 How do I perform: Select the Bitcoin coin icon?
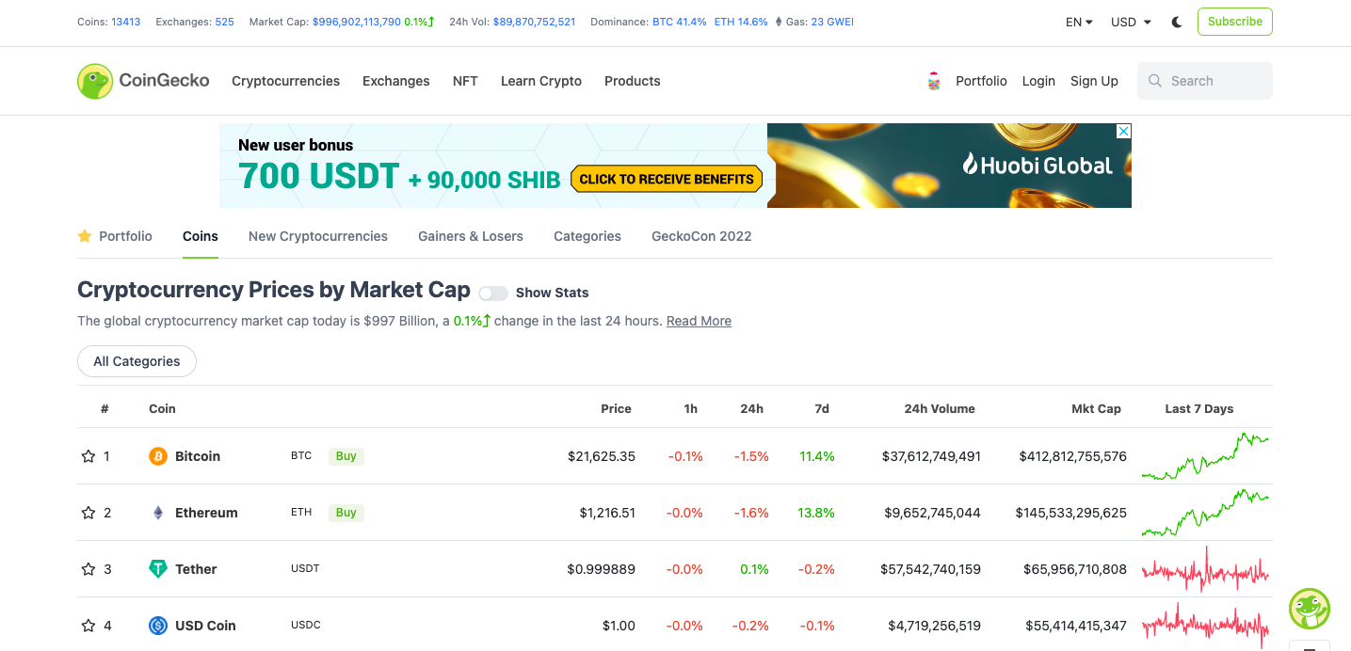[x=157, y=456]
